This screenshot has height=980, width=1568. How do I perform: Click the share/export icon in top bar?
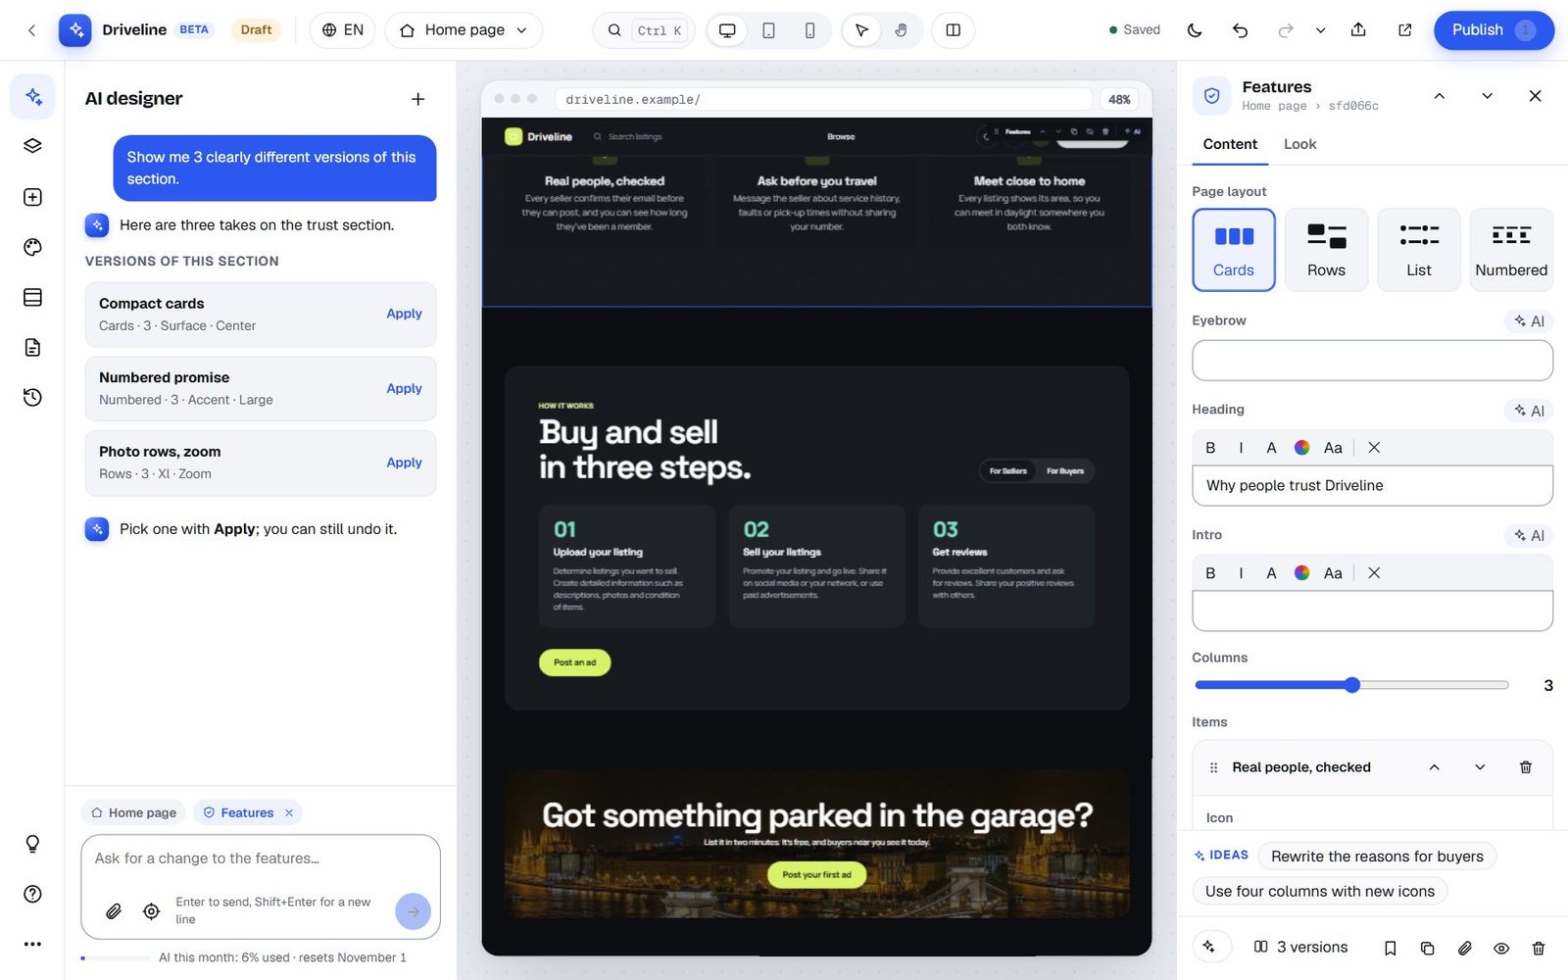click(x=1358, y=30)
